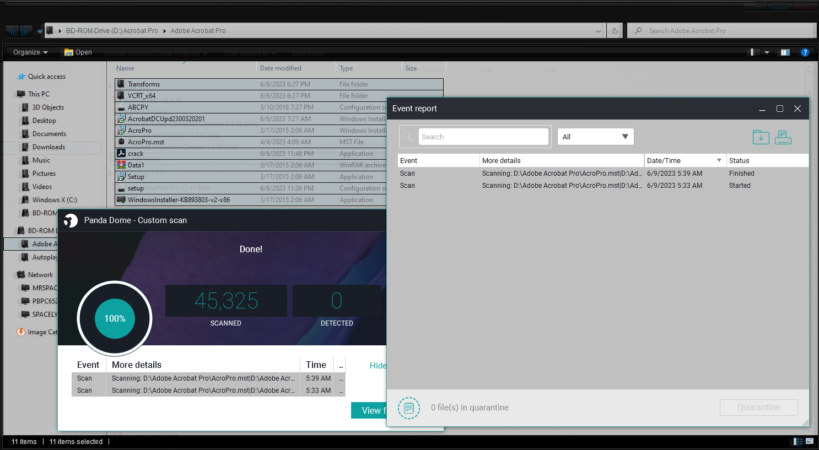This screenshot has width=819, height=450.
Task: Select Pictures in the sidebar
Action: coord(44,174)
